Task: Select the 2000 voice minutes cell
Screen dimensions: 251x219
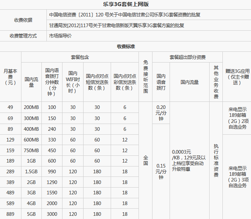Action: point(52,203)
